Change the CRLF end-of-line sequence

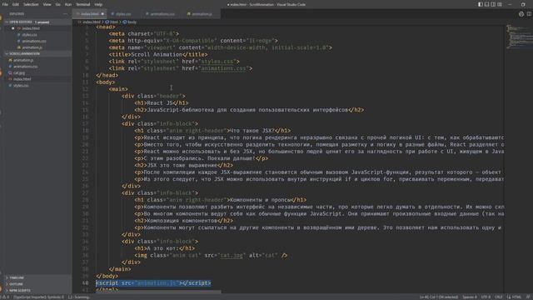(x=499, y=297)
